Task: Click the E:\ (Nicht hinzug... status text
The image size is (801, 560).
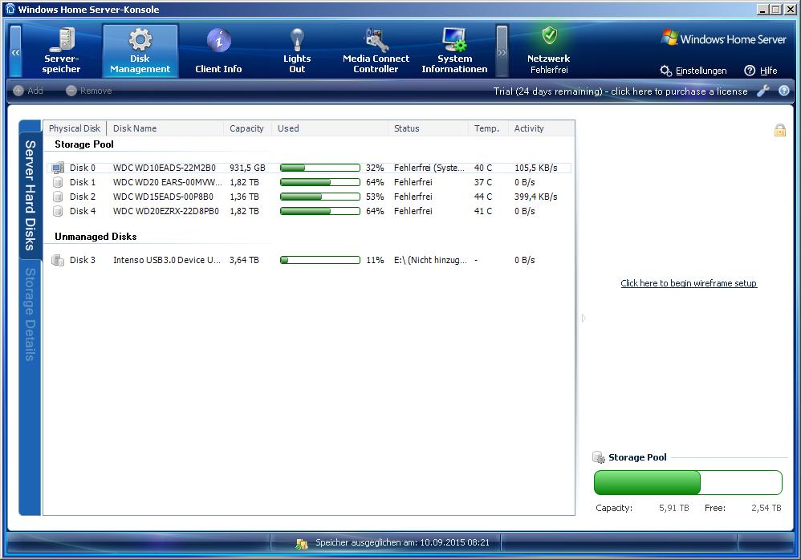Action: click(430, 260)
